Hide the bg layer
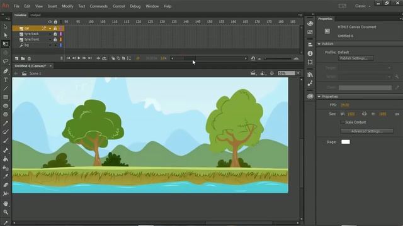Image resolution: width=403 pixels, height=226 pixels. [x=50, y=45]
